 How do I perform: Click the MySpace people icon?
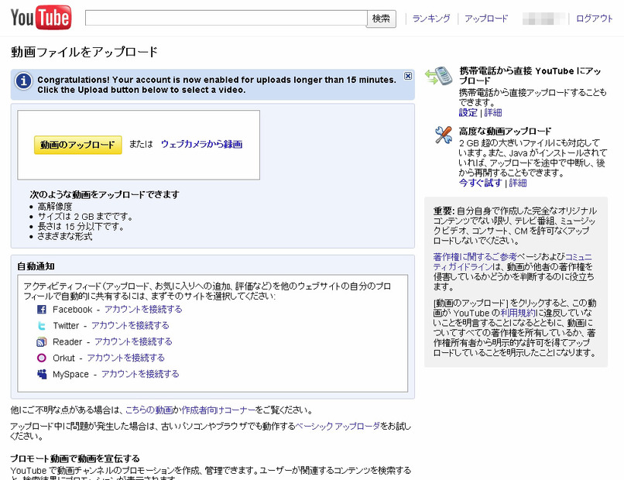[x=42, y=374]
